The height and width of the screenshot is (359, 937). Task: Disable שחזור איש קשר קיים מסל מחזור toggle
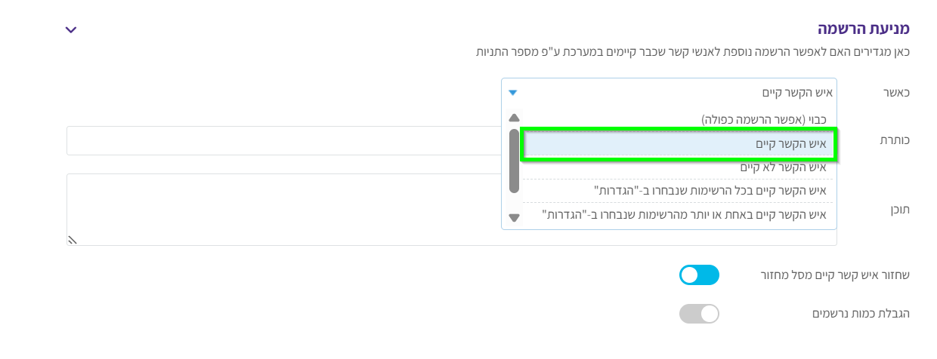[699, 275]
